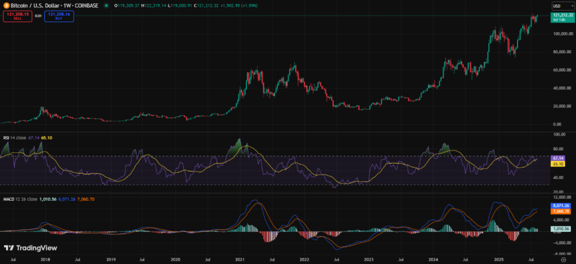Click the close price C121,212.32 in header
Image resolution: width=576 pixels, height=264 pixels.
pos(207,6)
